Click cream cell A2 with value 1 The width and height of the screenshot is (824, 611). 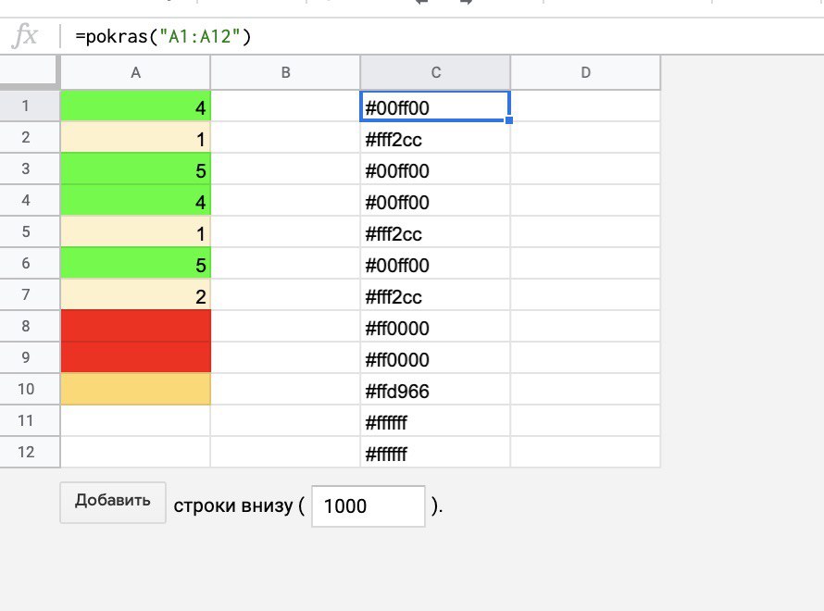tap(135, 138)
